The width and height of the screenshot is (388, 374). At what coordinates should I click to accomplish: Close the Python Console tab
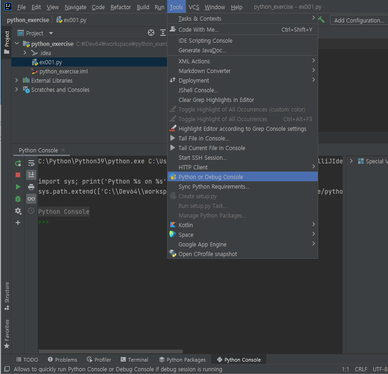[x=63, y=150]
